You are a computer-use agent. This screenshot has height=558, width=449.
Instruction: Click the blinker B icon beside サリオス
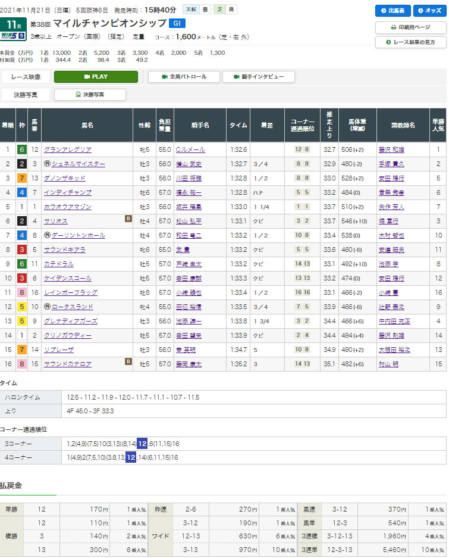pyautogui.click(x=128, y=219)
